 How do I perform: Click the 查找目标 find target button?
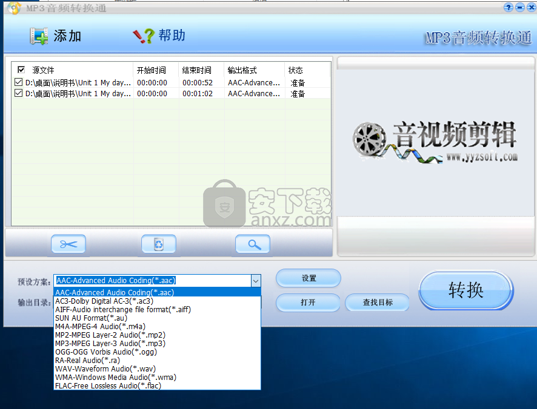point(378,303)
